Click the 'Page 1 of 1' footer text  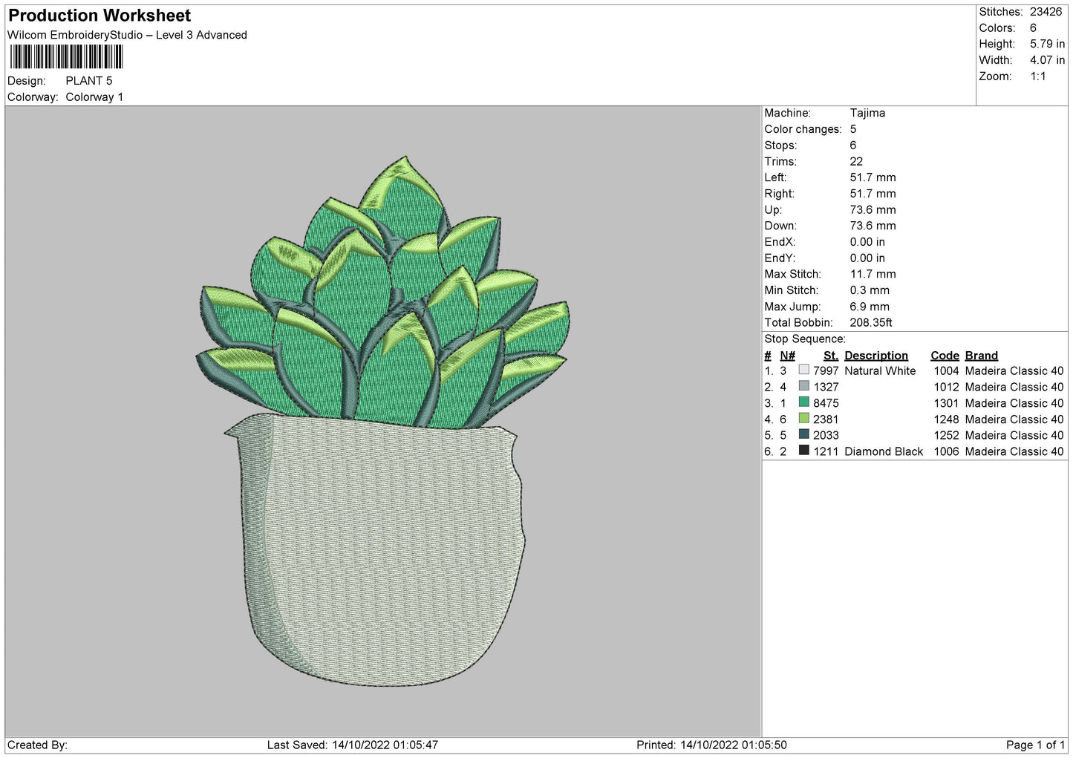1035,745
